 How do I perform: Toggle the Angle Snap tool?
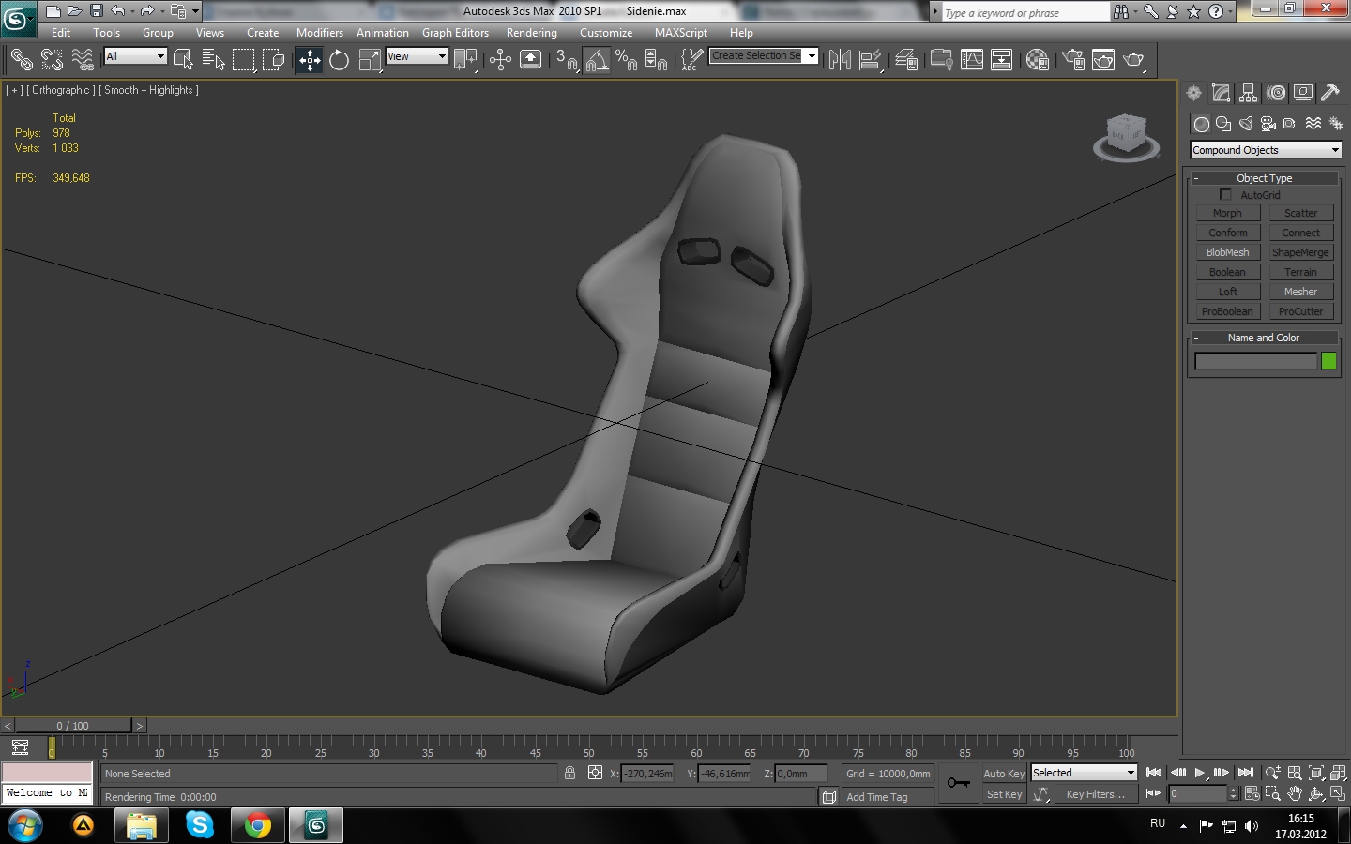point(597,61)
